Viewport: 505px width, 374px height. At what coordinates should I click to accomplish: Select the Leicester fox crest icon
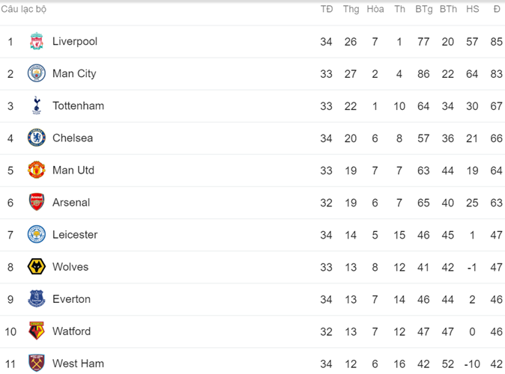click(36, 234)
